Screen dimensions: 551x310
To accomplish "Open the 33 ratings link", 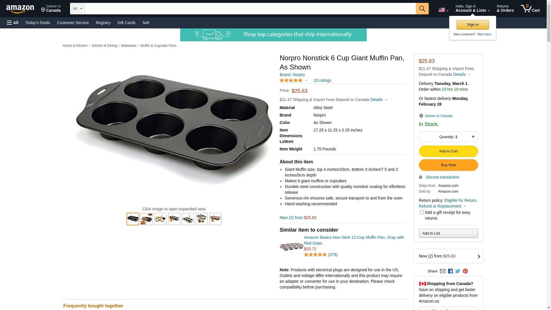I will pos(322,81).
